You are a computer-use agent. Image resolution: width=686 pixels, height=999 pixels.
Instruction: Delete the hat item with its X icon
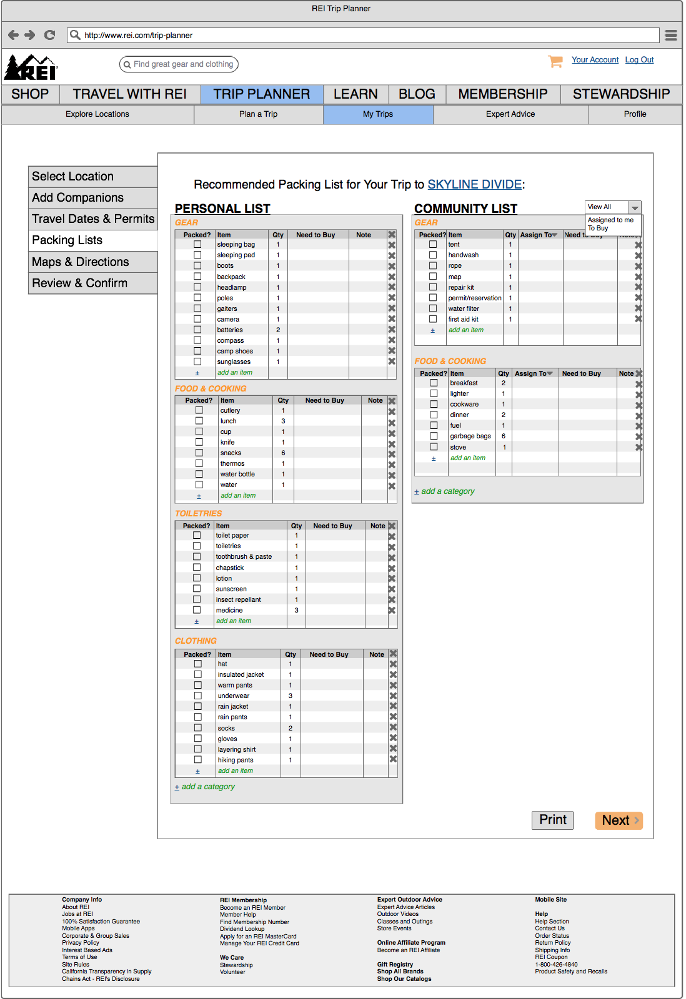pyautogui.click(x=393, y=664)
